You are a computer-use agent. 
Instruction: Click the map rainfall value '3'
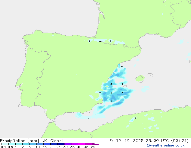click(111, 84)
